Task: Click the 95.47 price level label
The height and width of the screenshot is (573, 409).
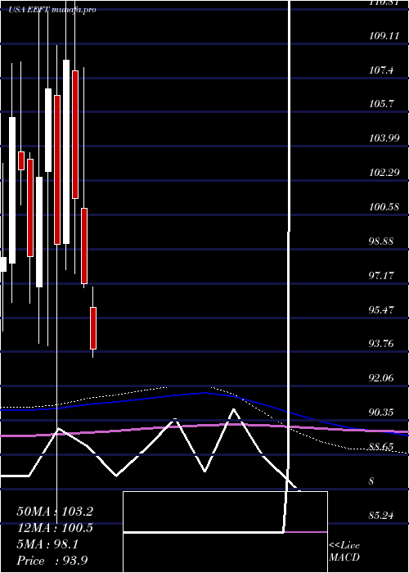Action: [x=382, y=310]
